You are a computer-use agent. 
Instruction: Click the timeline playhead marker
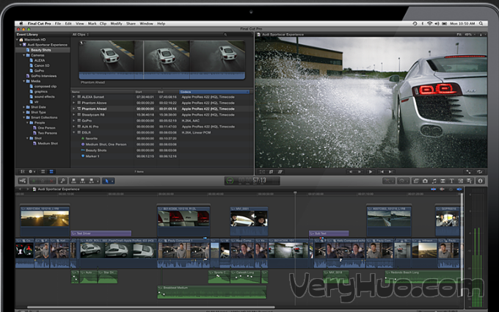click(x=295, y=193)
